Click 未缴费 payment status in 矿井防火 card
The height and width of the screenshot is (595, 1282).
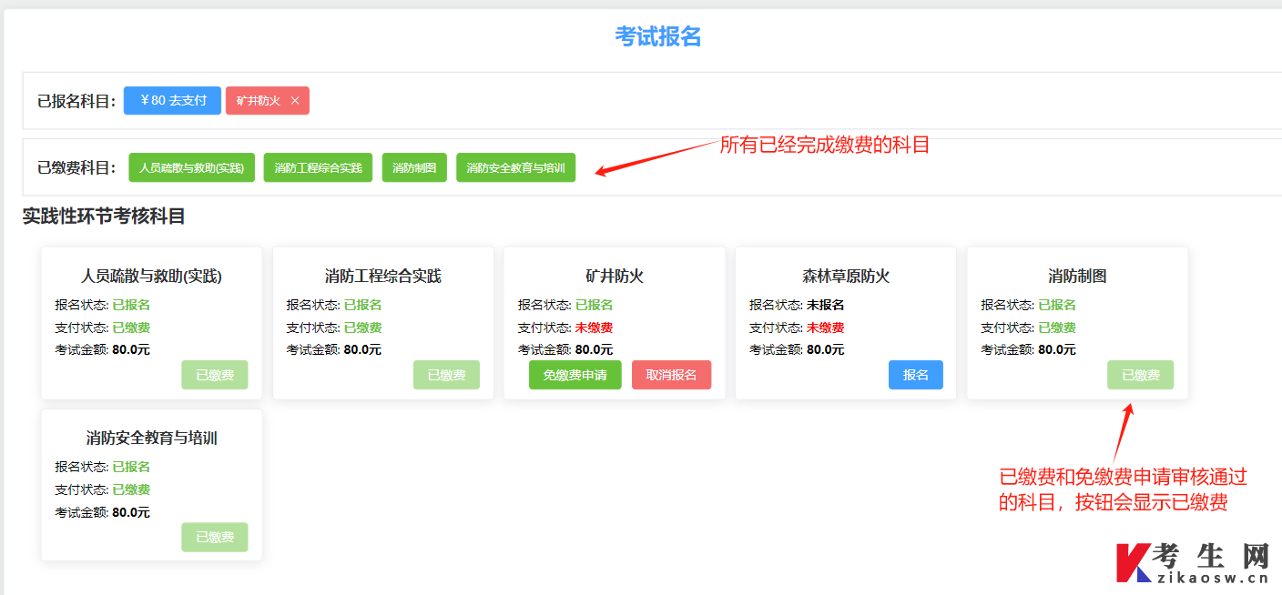click(594, 328)
